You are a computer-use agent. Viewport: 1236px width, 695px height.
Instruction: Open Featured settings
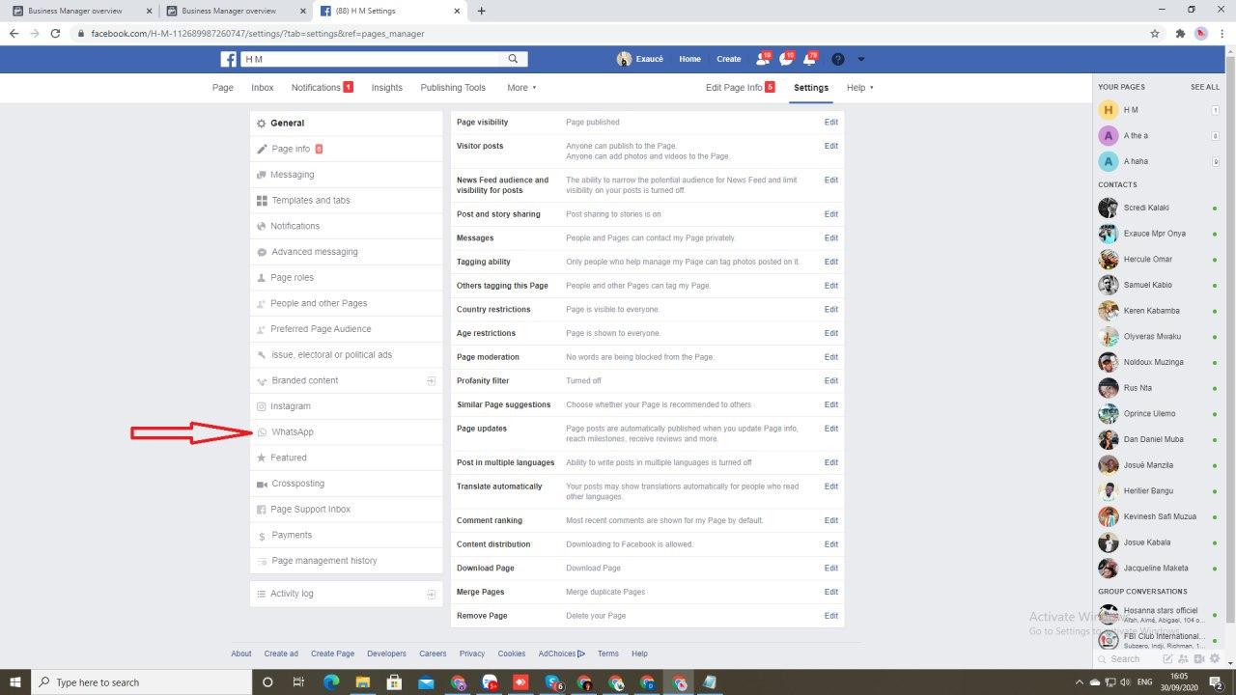pos(347,458)
